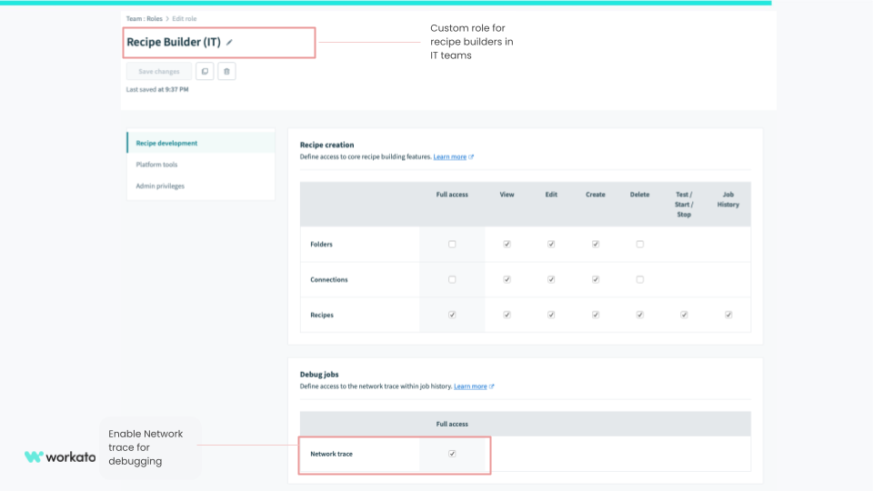Enable Full access for Connections

[452, 279]
